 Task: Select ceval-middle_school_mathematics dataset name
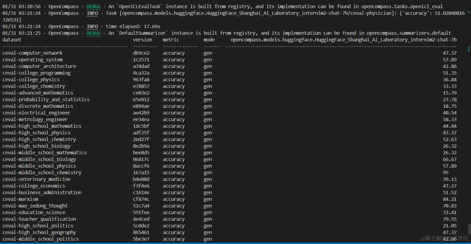(45, 152)
